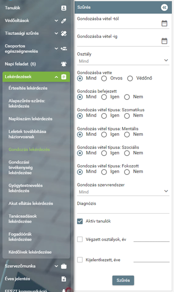The height and width of the screenshot is (292, 174).
Task: Select Igen for Gondozás befejezett
Action: pyautogui.click(x=104, y=97)
